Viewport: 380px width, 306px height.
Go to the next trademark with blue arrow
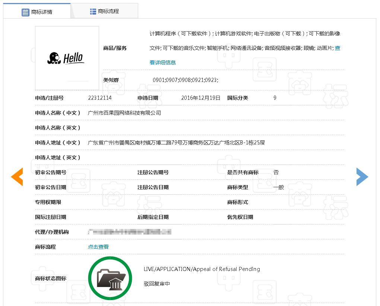[x=362, y=176]
